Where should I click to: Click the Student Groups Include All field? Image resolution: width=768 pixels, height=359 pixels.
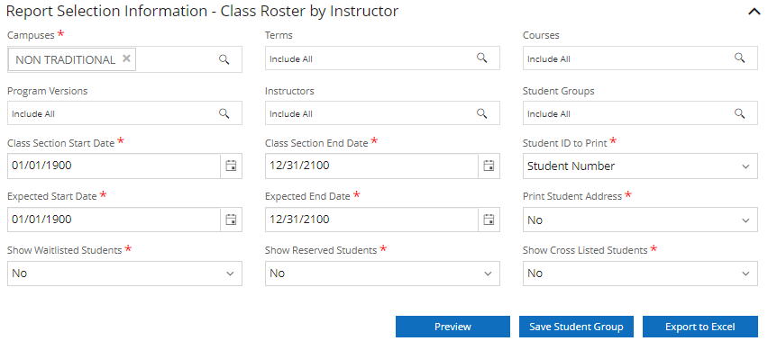pos(640,113)
